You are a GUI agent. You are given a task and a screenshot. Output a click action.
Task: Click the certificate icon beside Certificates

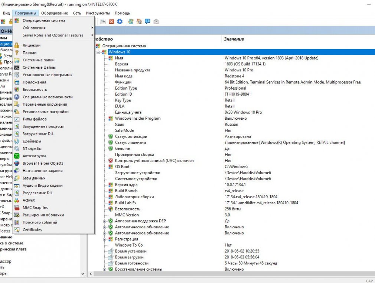coord(17,230)
